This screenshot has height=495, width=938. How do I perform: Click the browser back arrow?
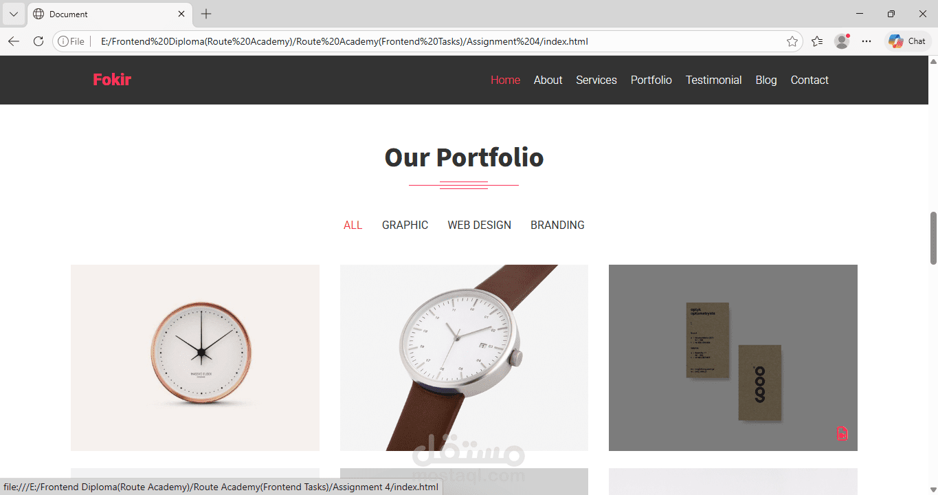tap(14, 41)
